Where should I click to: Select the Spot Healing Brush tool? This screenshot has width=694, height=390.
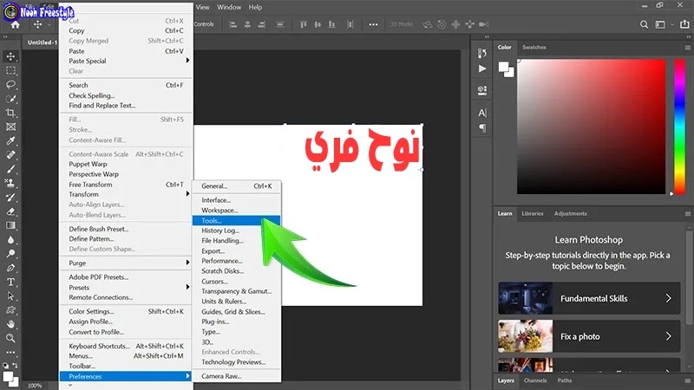pyautogui.click(x=10, y=155)
